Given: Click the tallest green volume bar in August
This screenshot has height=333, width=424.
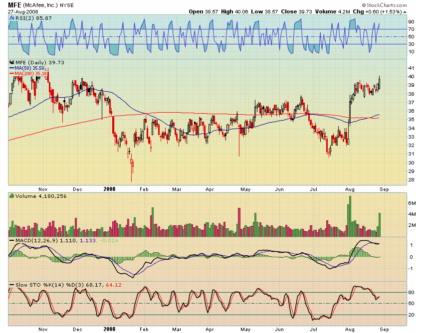Looking at the screenshot, I should (x=350, y=216).
